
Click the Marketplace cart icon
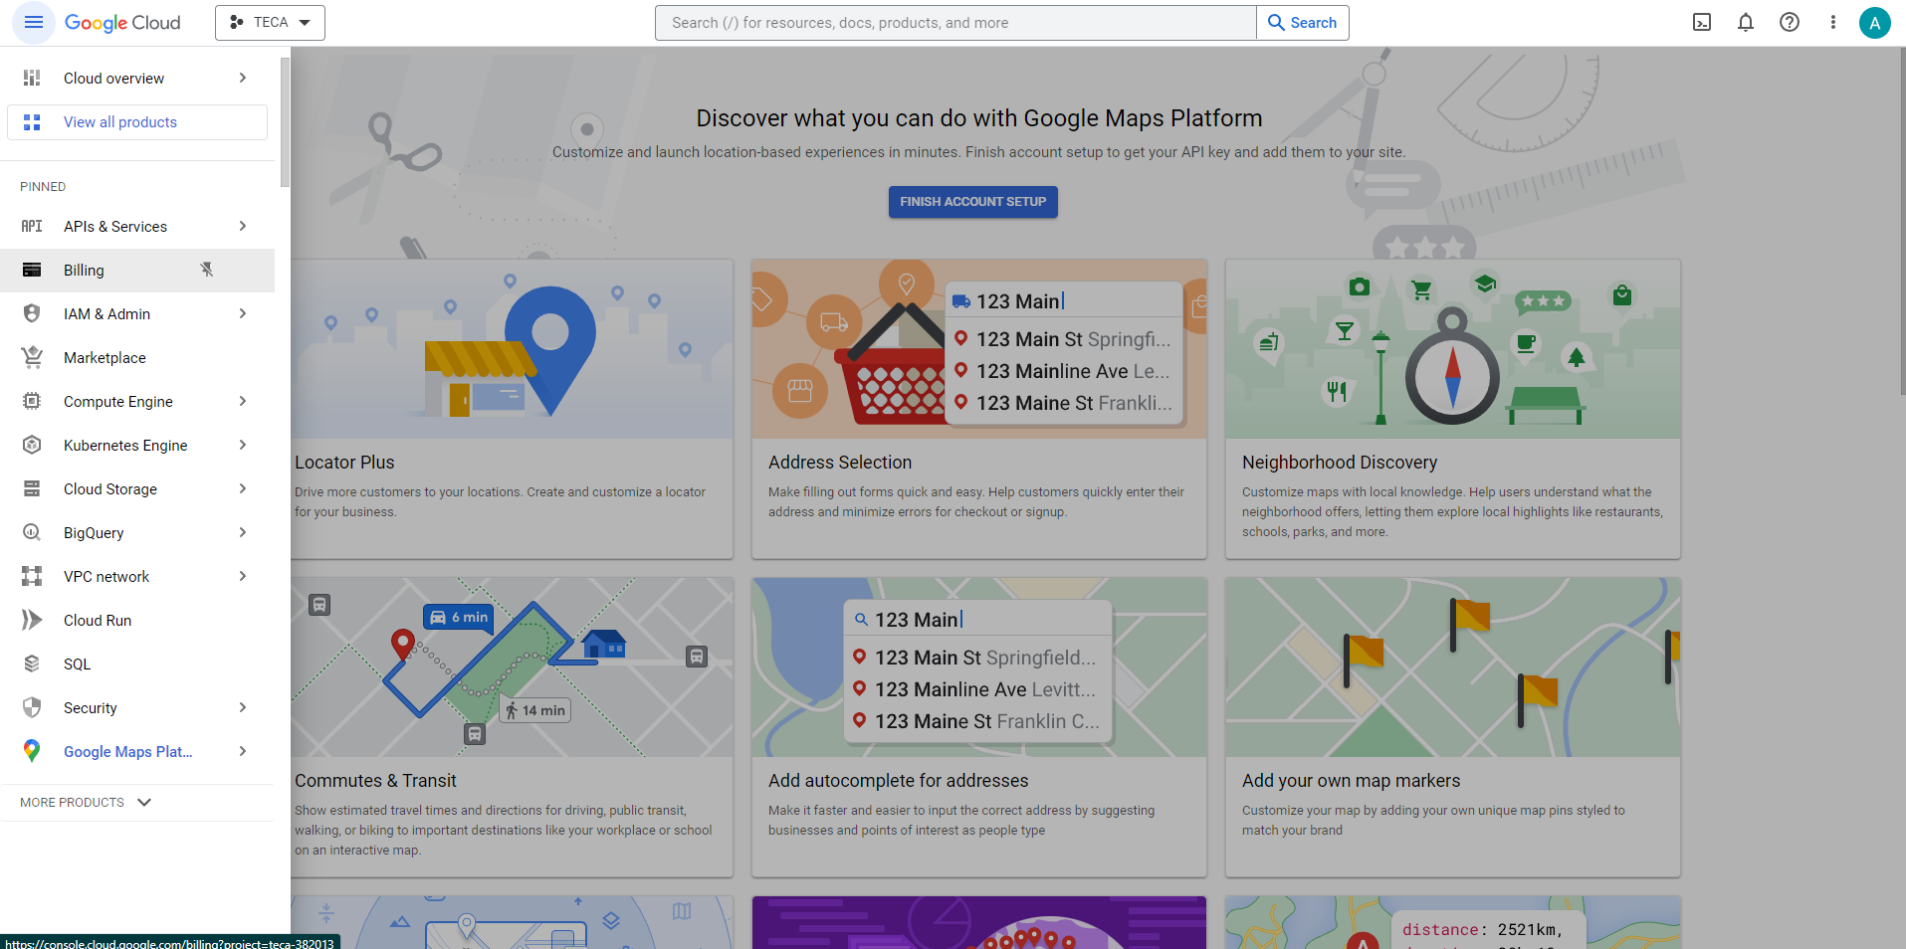pyautogui.click(x=32, y=357)
